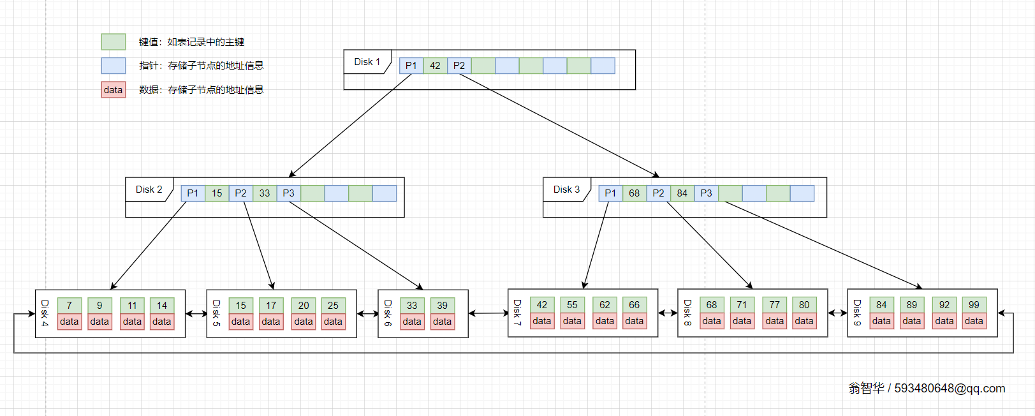Screen dimensions: 1035x416
Task: Click leaf key 20 in Disk 5
Action: 304,306
